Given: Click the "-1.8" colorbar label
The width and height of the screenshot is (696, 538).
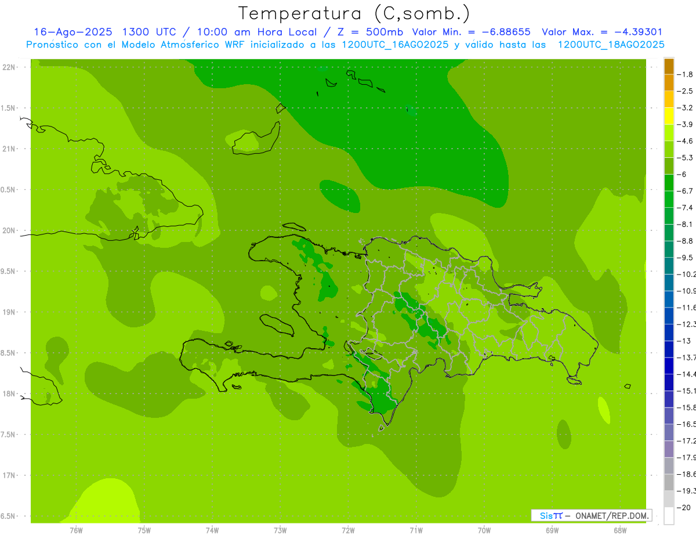Looking at the screenshot, I should pyautogui.click(x=686, y=74).
